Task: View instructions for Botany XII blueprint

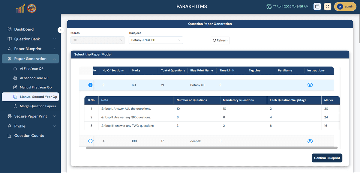Action: (310, 85)
